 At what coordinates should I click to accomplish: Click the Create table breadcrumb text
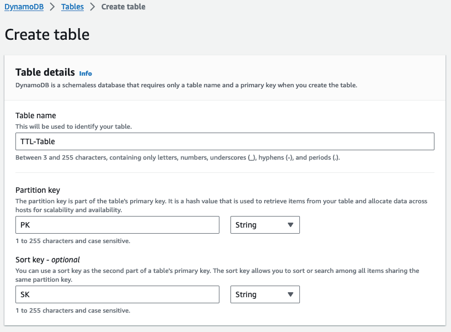[123, 7]
